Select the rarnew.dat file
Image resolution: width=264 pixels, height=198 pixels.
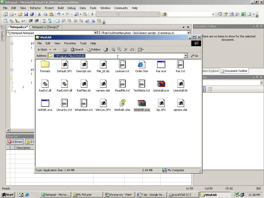(103, 86)
